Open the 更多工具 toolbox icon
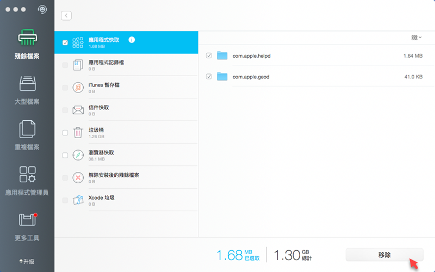 (x=27, y=220)
